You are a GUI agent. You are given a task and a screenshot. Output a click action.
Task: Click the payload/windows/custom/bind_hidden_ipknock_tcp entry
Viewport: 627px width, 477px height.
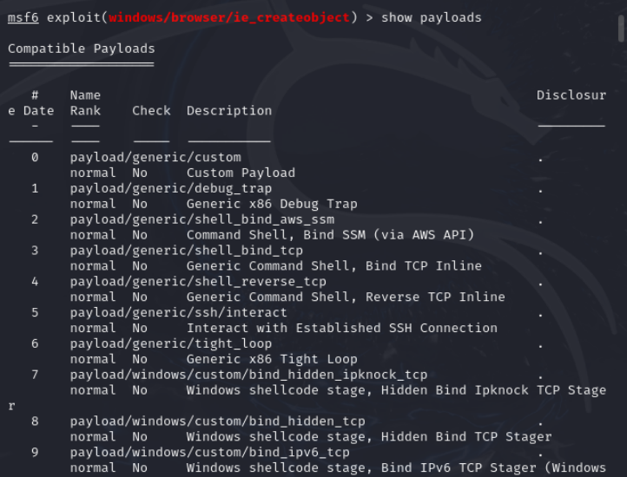click(x=248, y=375)
